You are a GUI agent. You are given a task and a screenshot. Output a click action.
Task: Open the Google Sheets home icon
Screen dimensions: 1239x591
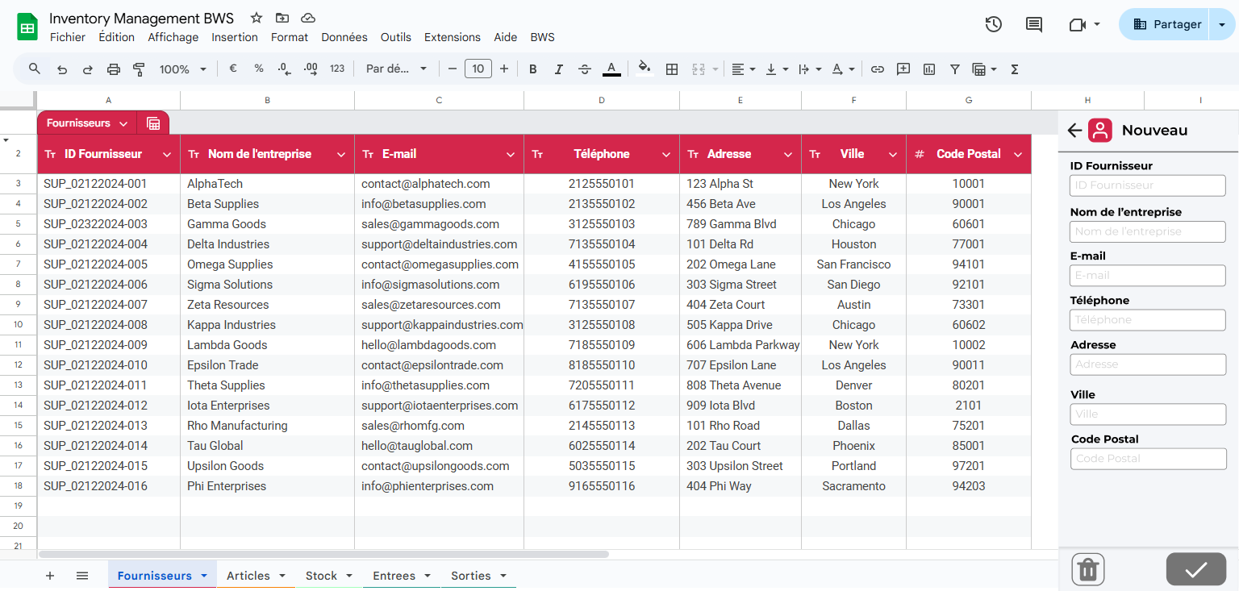27,27
